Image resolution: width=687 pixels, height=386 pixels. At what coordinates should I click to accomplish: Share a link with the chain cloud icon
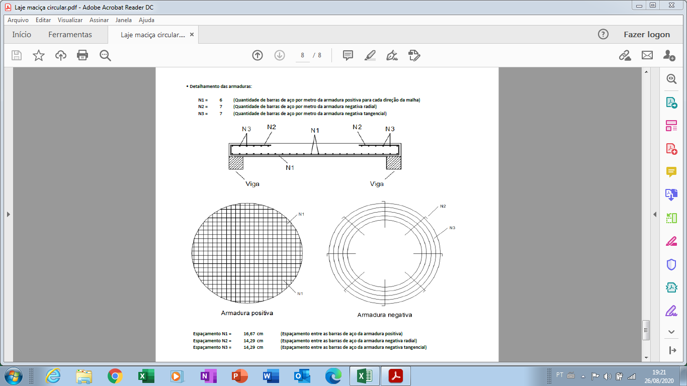pyautogui.click(x=625, y=55)
